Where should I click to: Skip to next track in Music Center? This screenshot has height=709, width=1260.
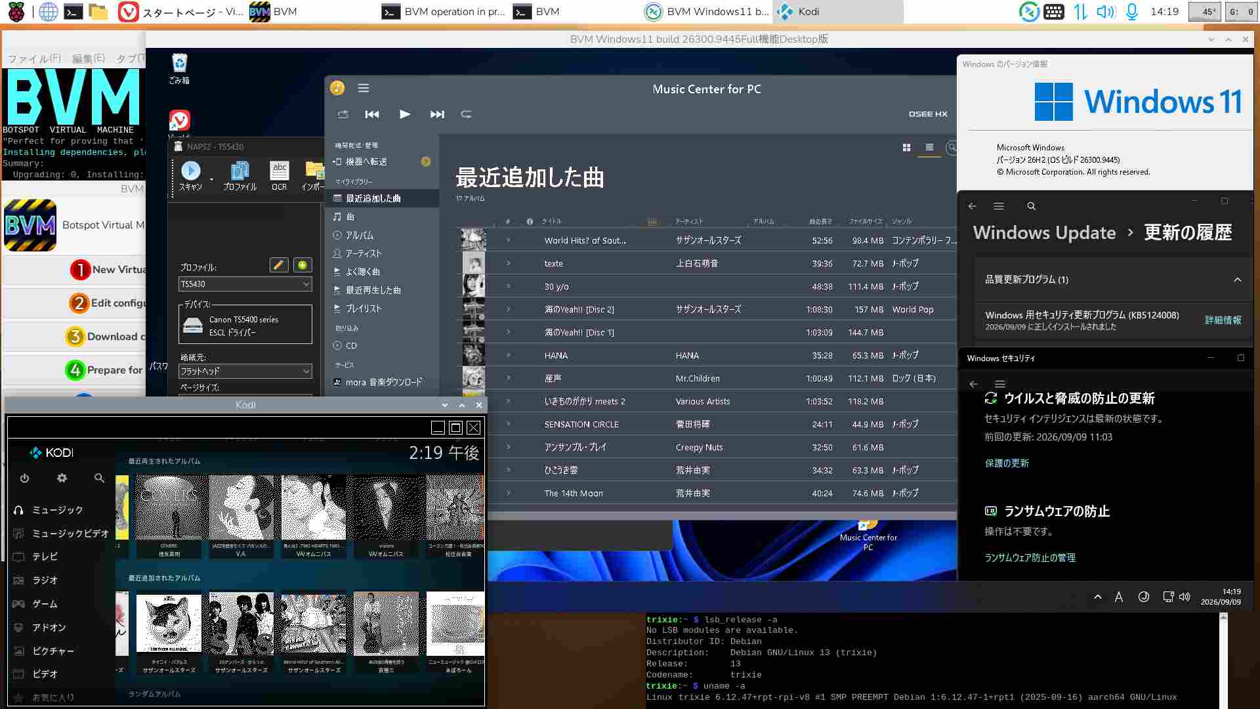click(x=437, y=114)
